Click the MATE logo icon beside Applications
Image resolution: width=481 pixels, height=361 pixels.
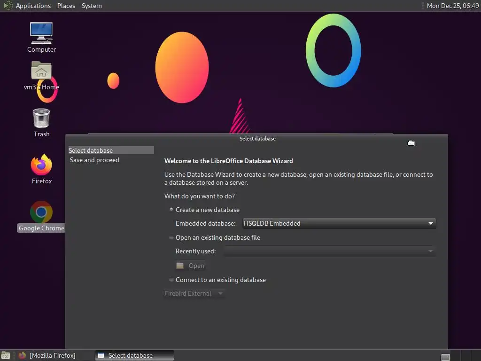[x=8, y=6]
